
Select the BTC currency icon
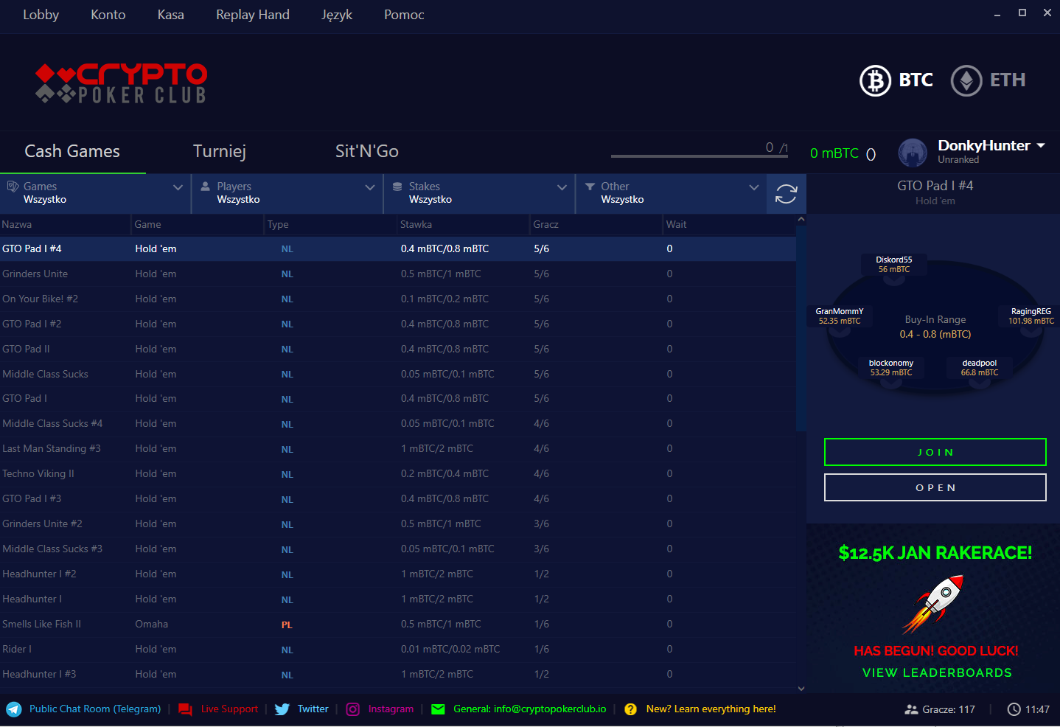click(875, 80)
